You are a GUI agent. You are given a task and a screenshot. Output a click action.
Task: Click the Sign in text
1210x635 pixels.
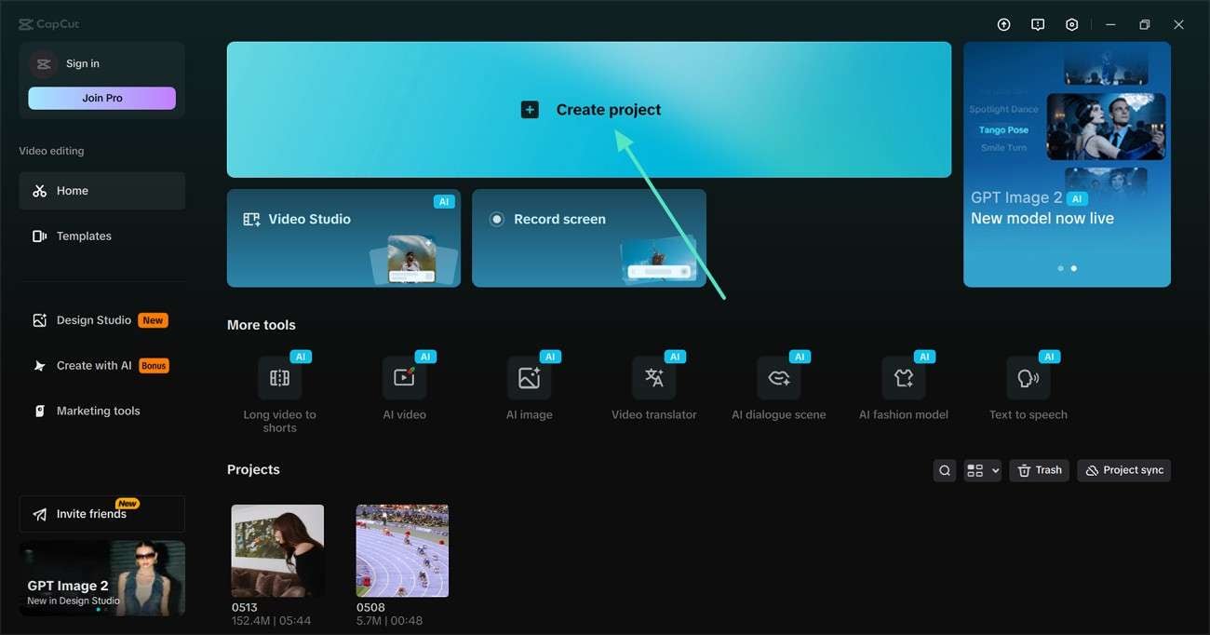(83, 64)
